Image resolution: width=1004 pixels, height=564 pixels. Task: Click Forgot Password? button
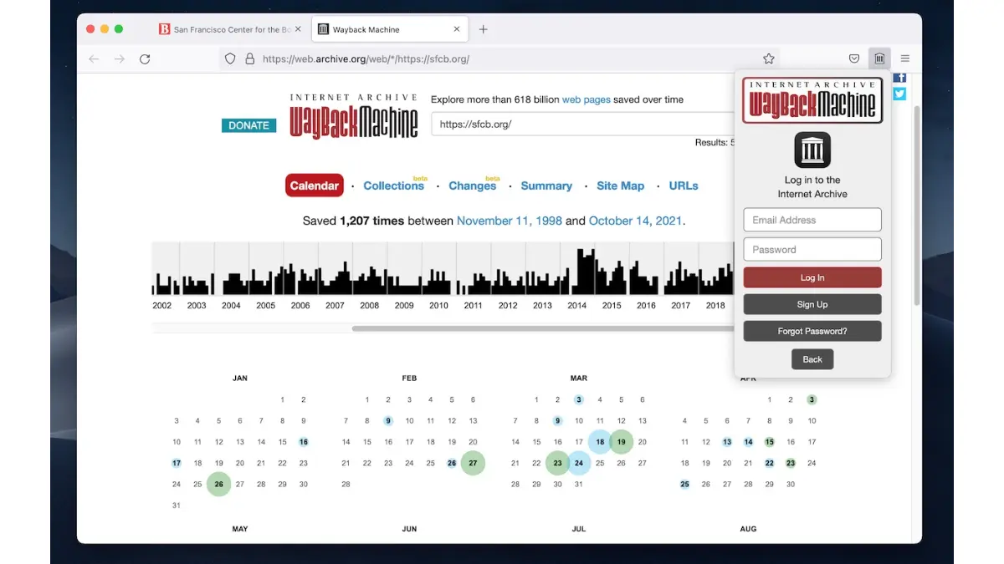coord(812,331)
